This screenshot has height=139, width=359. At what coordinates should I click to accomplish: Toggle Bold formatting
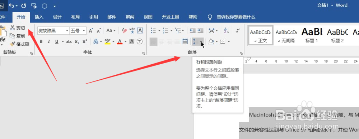[41, 41]
